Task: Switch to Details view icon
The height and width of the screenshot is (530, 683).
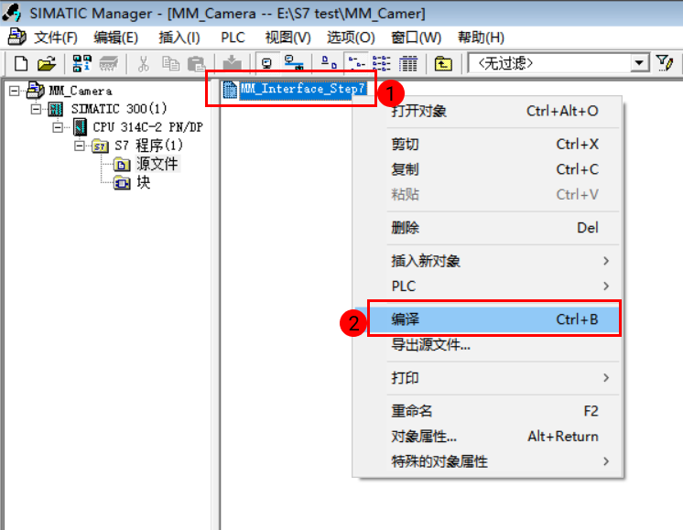Action: 408,63
